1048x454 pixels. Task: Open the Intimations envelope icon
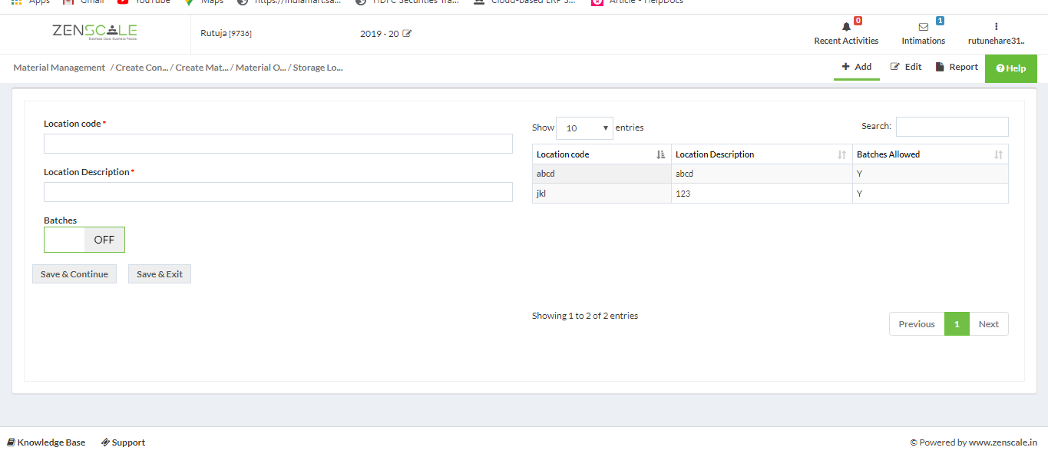coord(924,27)
